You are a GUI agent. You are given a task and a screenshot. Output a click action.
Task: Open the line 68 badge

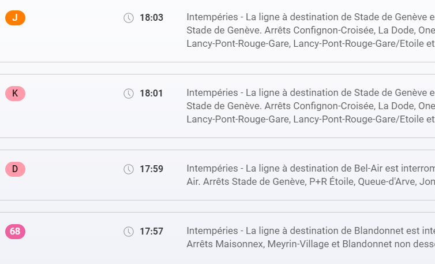(15, 232)
